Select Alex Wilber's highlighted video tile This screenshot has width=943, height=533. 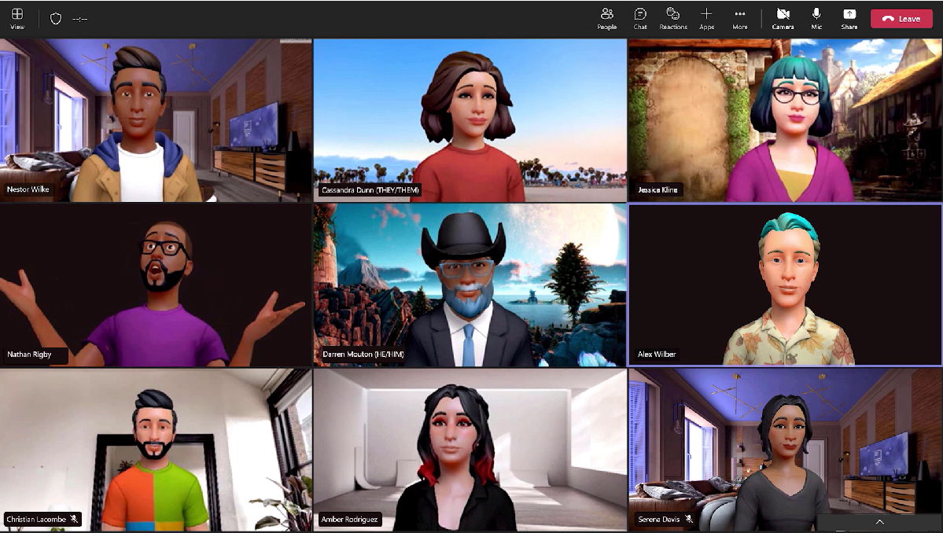(785, 283)
